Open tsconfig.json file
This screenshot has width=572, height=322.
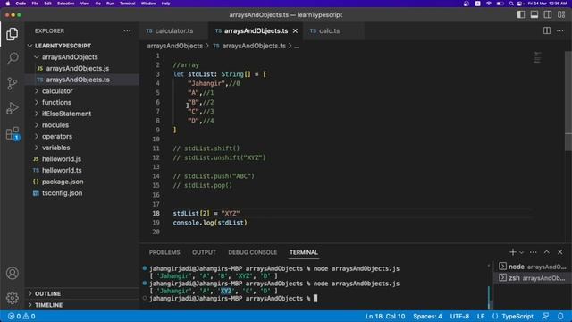pyautogui.click(x=81, y=193)
